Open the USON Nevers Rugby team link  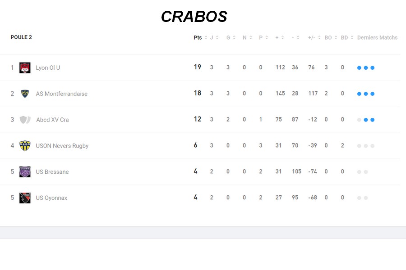point(62,146)
